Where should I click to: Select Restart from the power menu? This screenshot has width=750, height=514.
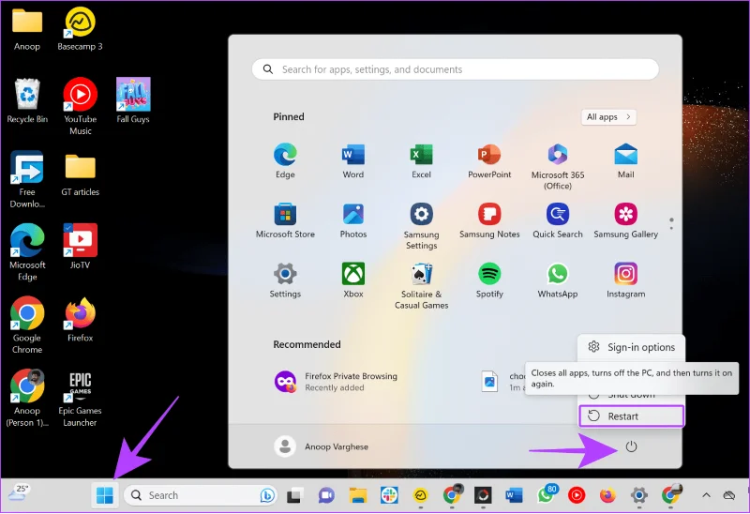click(631, 416)
